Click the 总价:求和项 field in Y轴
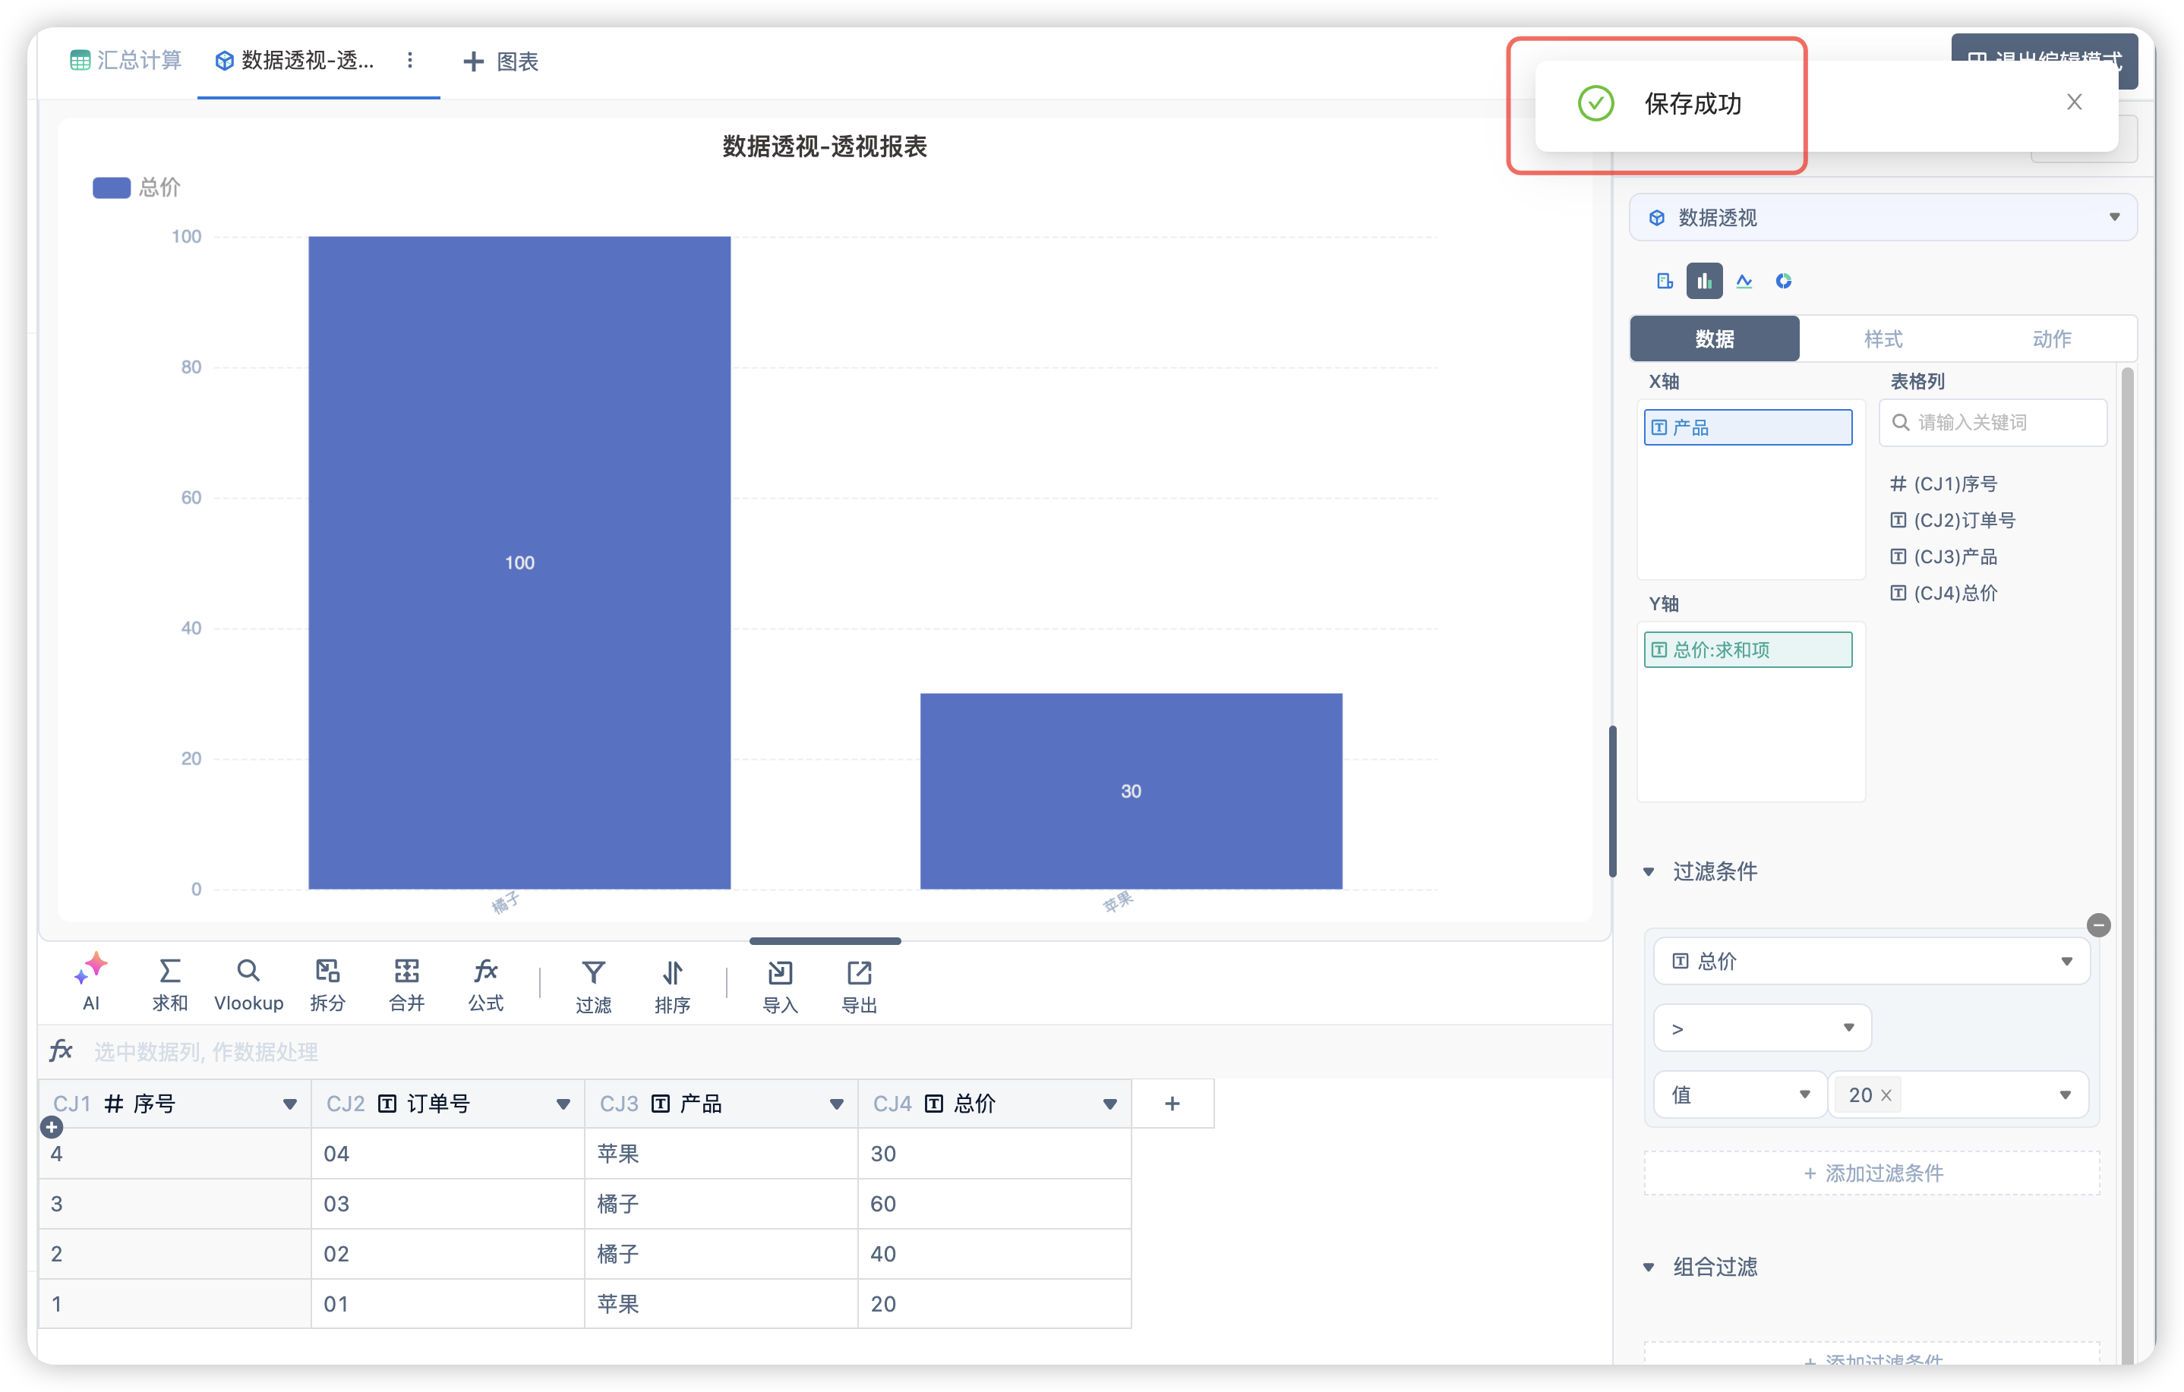Viewport: 2184px width, 1392px height. point(1748,650)
